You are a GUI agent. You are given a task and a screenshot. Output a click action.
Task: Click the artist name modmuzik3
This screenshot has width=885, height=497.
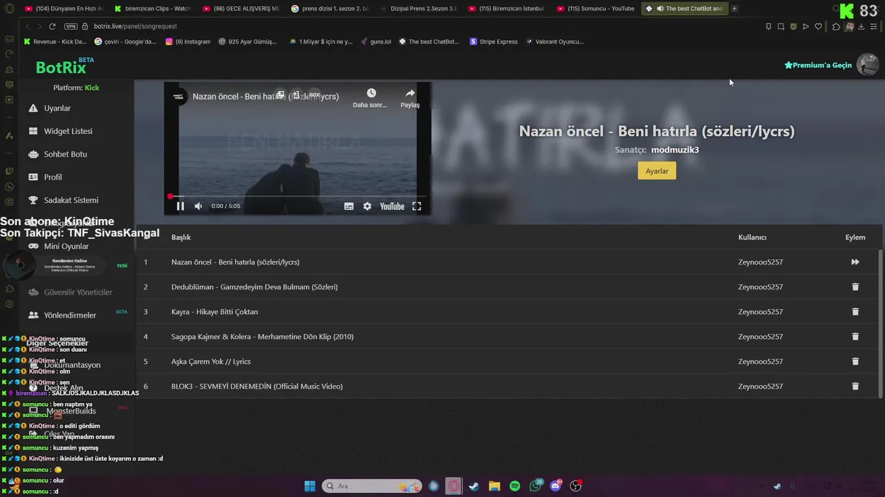point(675,150)
